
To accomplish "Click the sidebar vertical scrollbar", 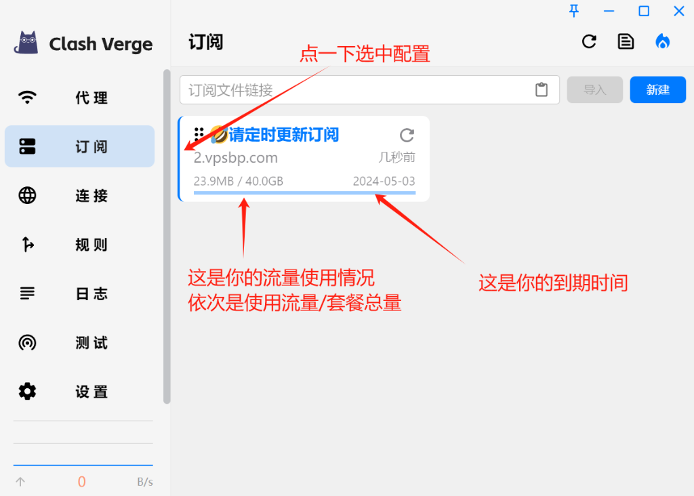I will pyautogui.click(x=167, y=236).
